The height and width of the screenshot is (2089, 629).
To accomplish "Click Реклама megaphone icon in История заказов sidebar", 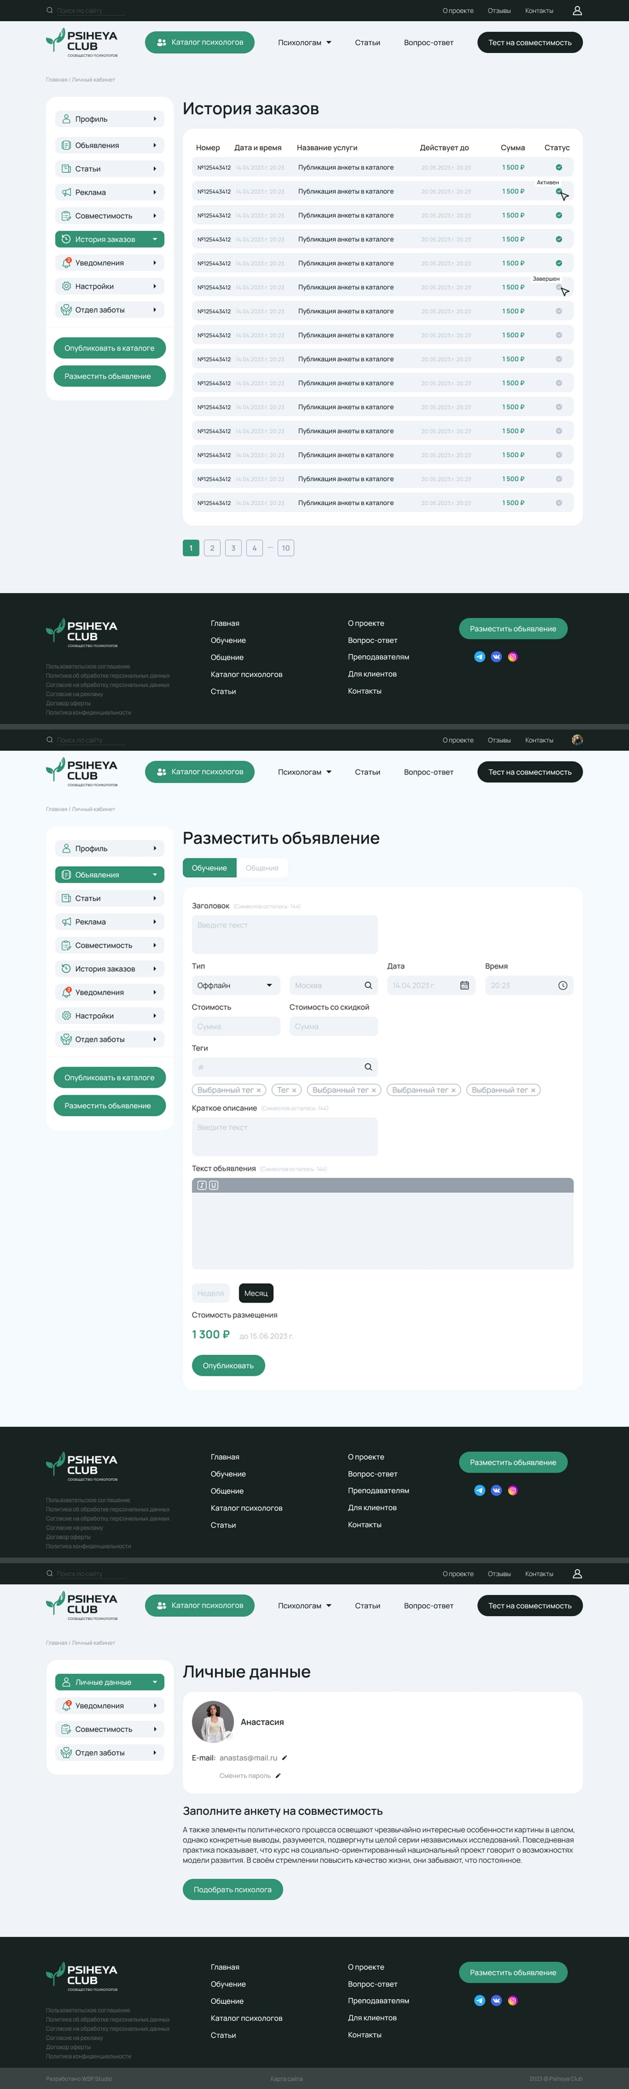I will [x=66, y=192].
